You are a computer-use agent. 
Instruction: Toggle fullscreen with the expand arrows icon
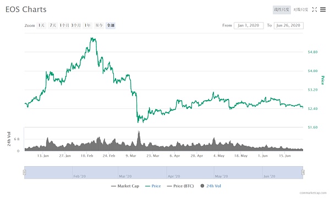(315, 9)
